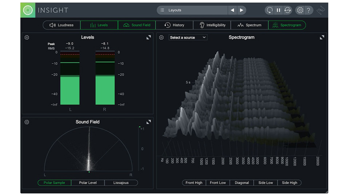Pause metering with the pause button
349x196 pixels.
[x=278, y=10]
